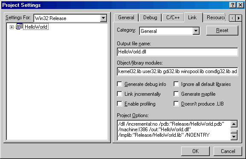The width and height of the screenshot is (246, 159).
Task: Switch to the C/C++ tab
Action: tap(173, 18)
